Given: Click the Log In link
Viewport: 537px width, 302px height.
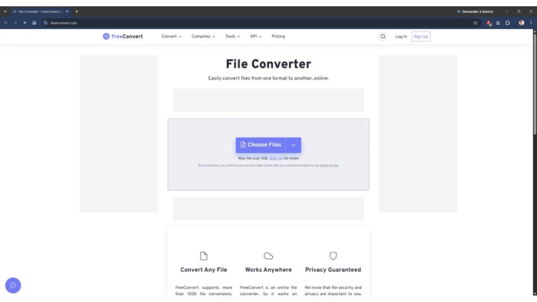Looking at the screenshot, I should click(401, 37).
